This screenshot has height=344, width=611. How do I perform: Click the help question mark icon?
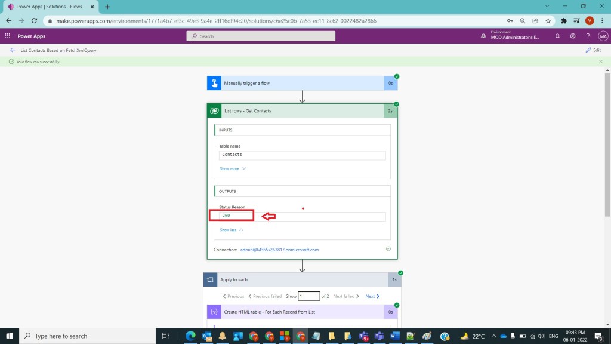click(x=588, y=36)
